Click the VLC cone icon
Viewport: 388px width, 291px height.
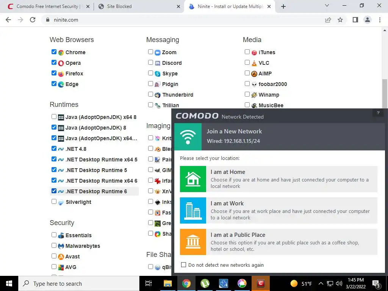tap(254, 63)
